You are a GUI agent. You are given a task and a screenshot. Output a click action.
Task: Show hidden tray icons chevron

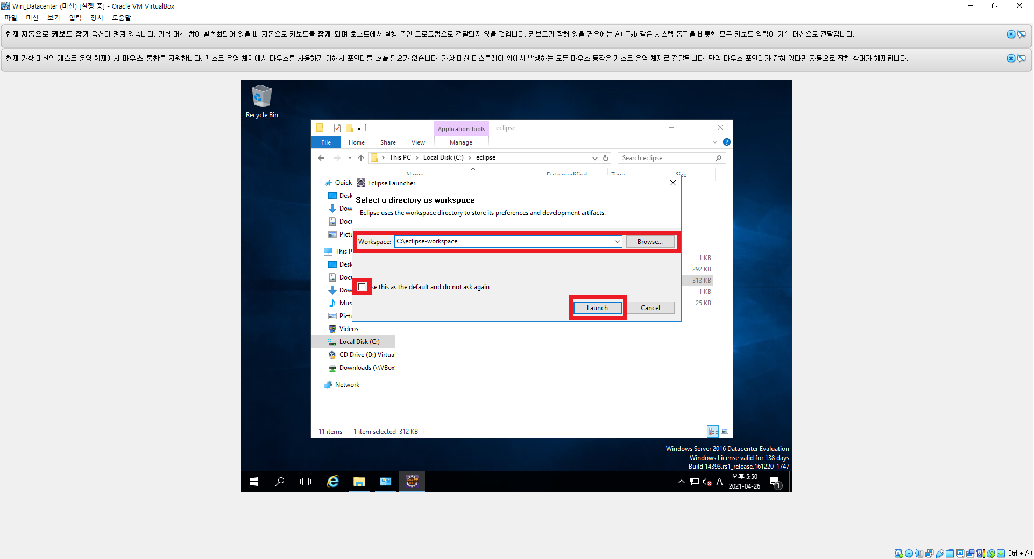(681, 482)
